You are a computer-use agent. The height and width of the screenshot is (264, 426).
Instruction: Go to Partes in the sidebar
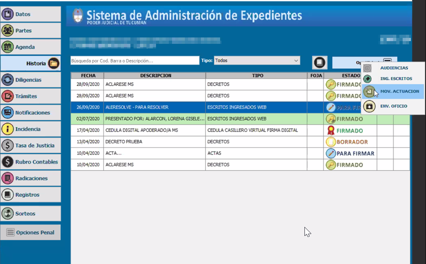point(30,31)
